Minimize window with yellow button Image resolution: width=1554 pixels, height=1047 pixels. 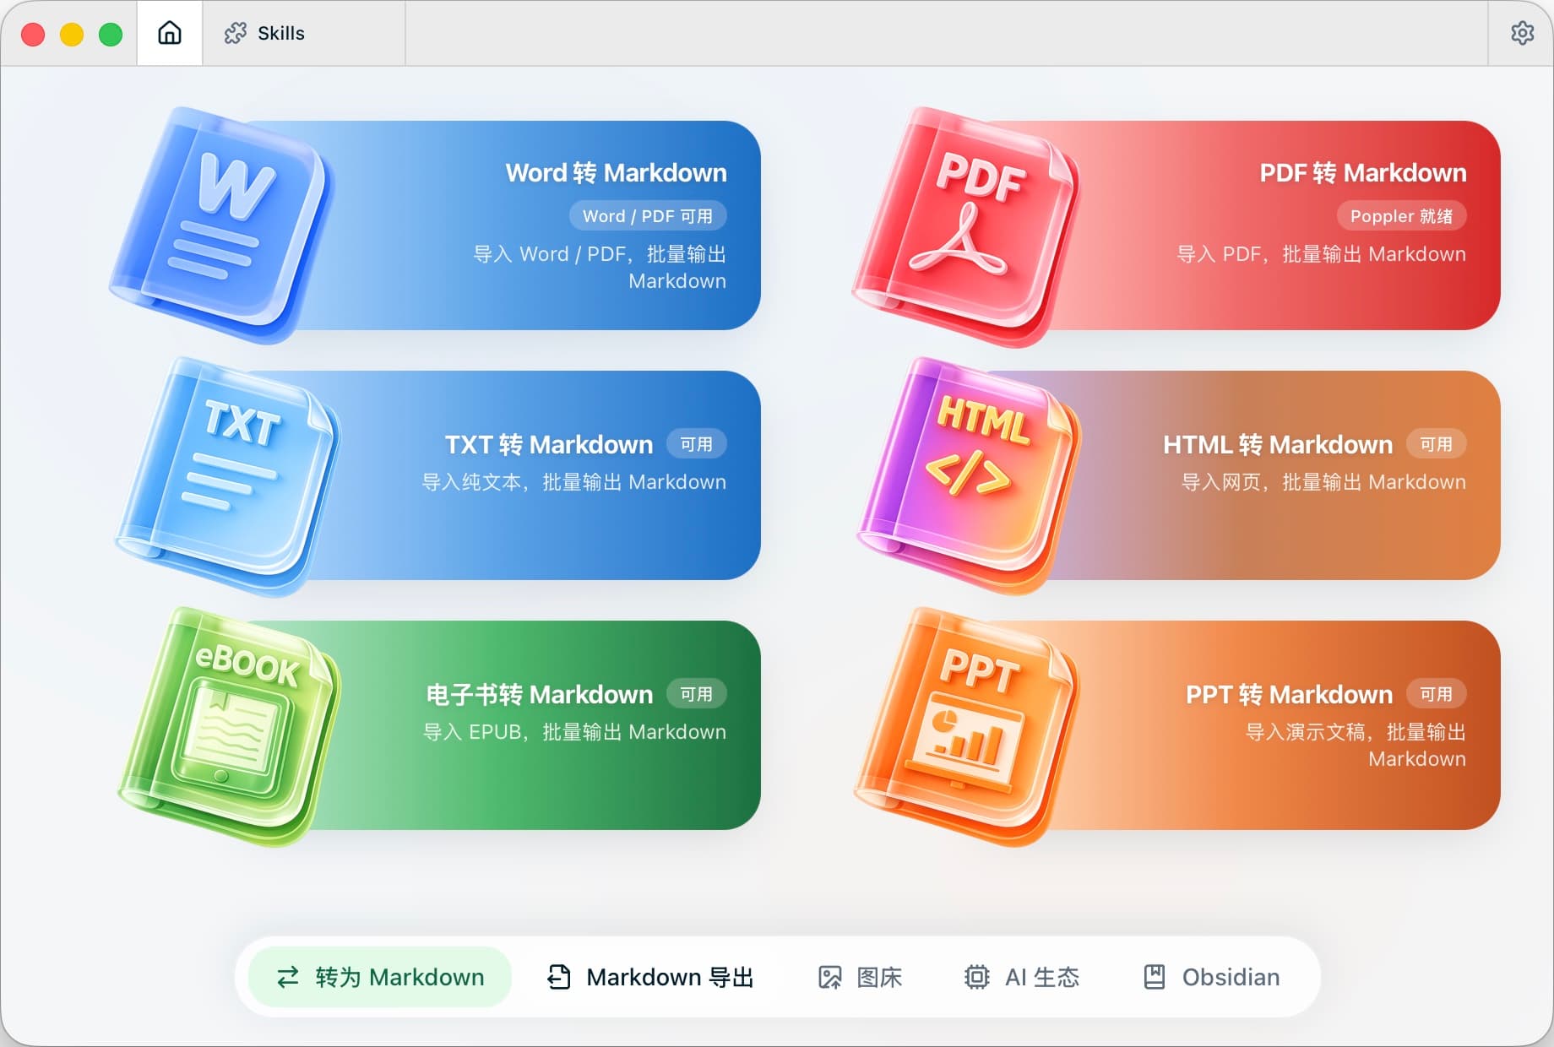tap(72, 34)
